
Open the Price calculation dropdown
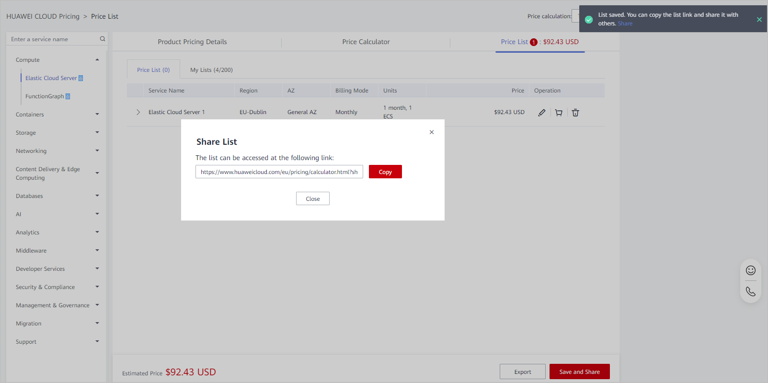click(x=575, y=16)
